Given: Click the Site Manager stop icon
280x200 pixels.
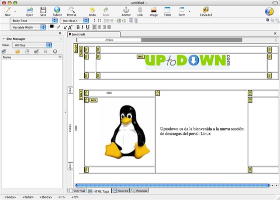Looking at the screenshot, I should [55, 51].
